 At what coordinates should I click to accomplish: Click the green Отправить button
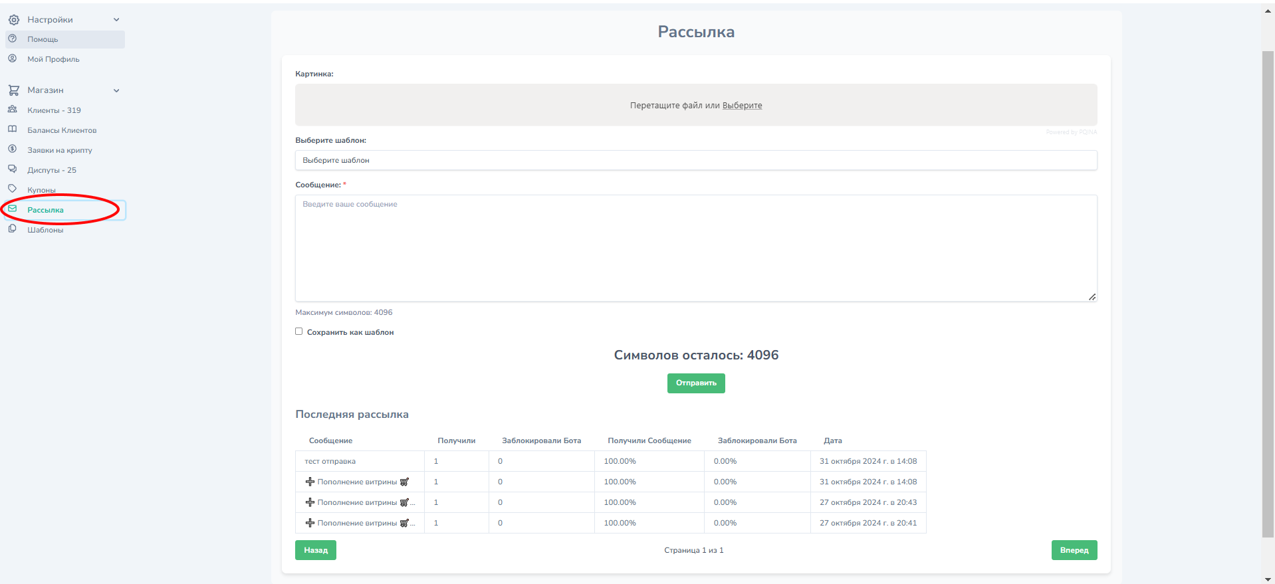click(696, 383)
